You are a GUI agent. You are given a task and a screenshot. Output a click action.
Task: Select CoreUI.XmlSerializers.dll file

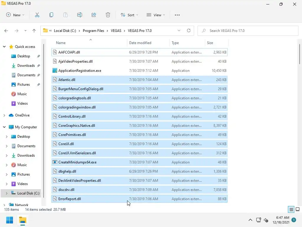click(139, 153)
